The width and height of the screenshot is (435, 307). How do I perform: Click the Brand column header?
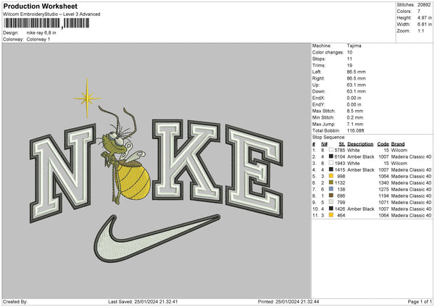(x=398, y=143)
